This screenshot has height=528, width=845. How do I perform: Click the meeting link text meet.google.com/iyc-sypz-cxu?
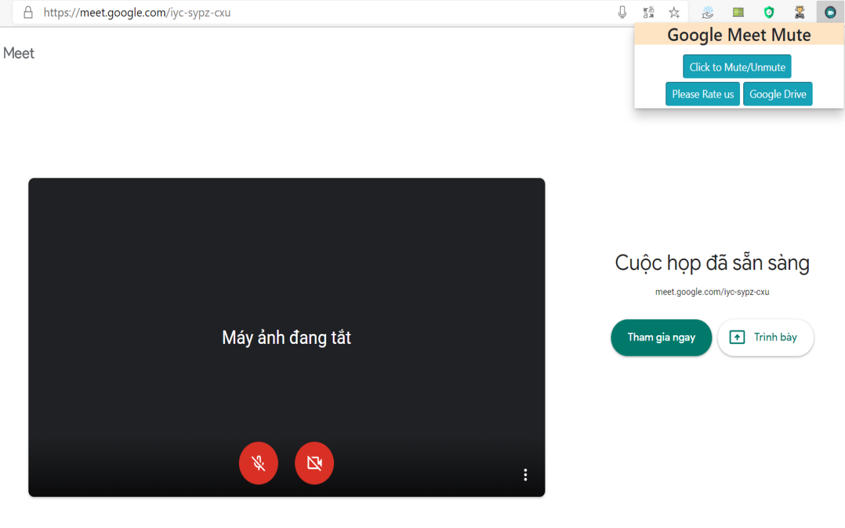712,292
